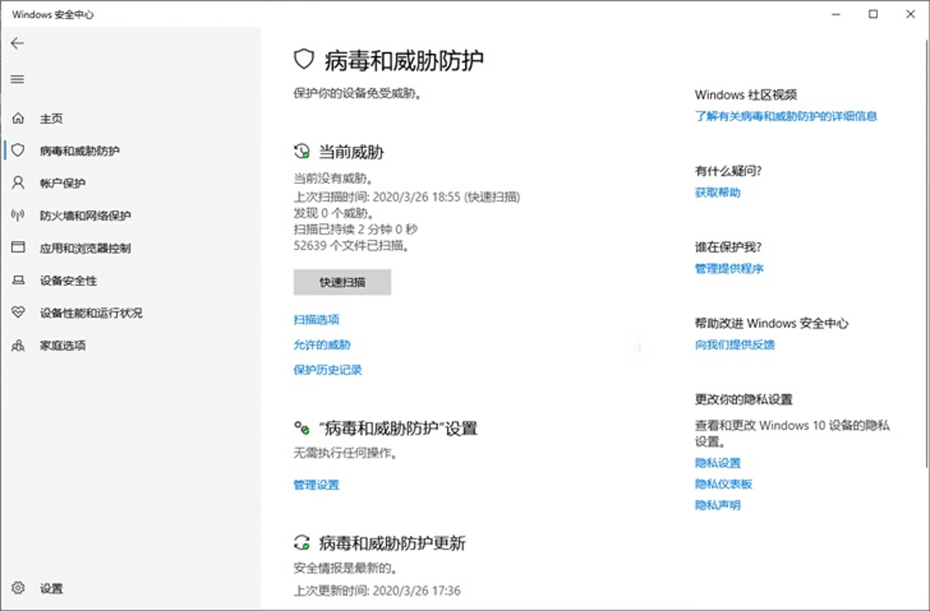View 保护历史记录 link
Image resolution: width=930 pixels, height=611 pixels.
[x=328, y=370]
